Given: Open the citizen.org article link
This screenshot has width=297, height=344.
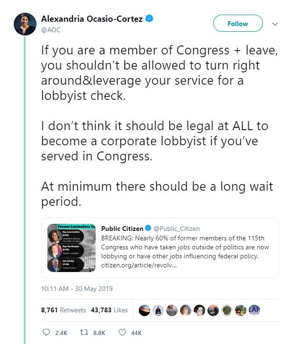Looking at the screenshot, I should tap(139, 265).
